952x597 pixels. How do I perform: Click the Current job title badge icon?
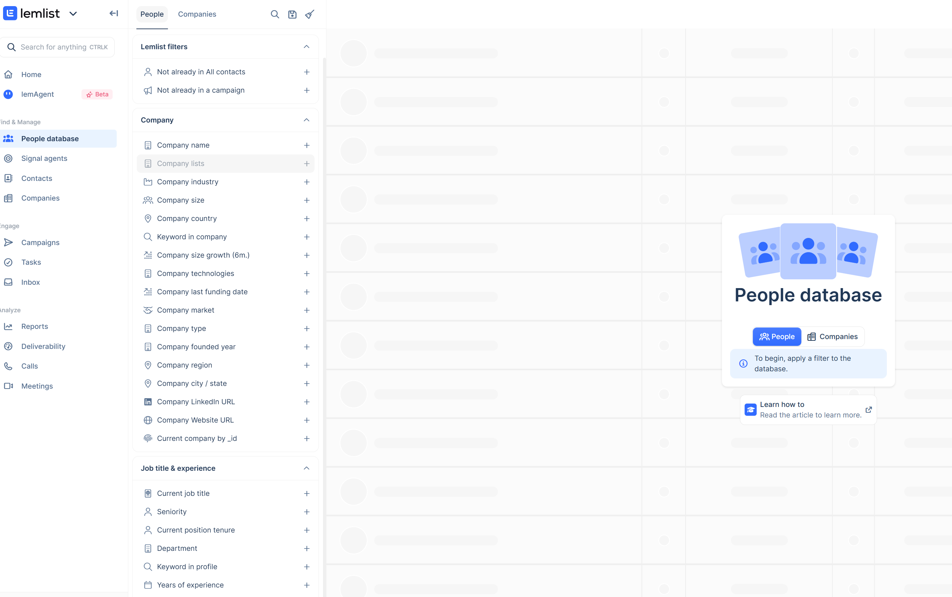(x=148, y=493)
